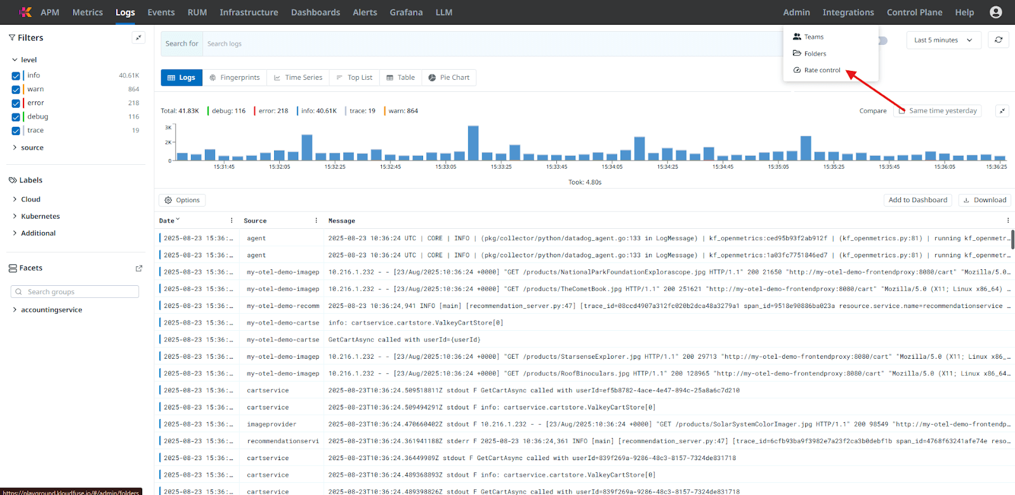Viewport: 1015px width, 495px height.
Task: Select the Logs view tab
Action: click(181, 77)
